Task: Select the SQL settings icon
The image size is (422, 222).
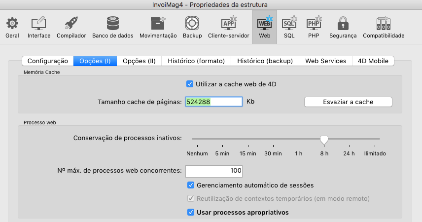Action: pos(289,24)
